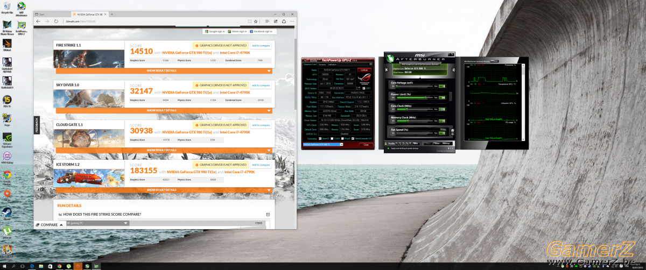The height and width of the screenshot is (270, 646).
Task: Go back in the Edge browser
Action: (38, 22)
